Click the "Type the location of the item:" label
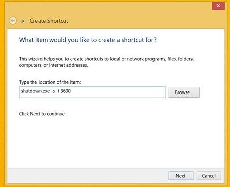The height and width of the screenshot is (187, 230). 50,82
